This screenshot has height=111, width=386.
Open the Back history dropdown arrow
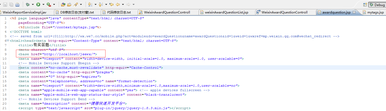click(x=123, y=4)
